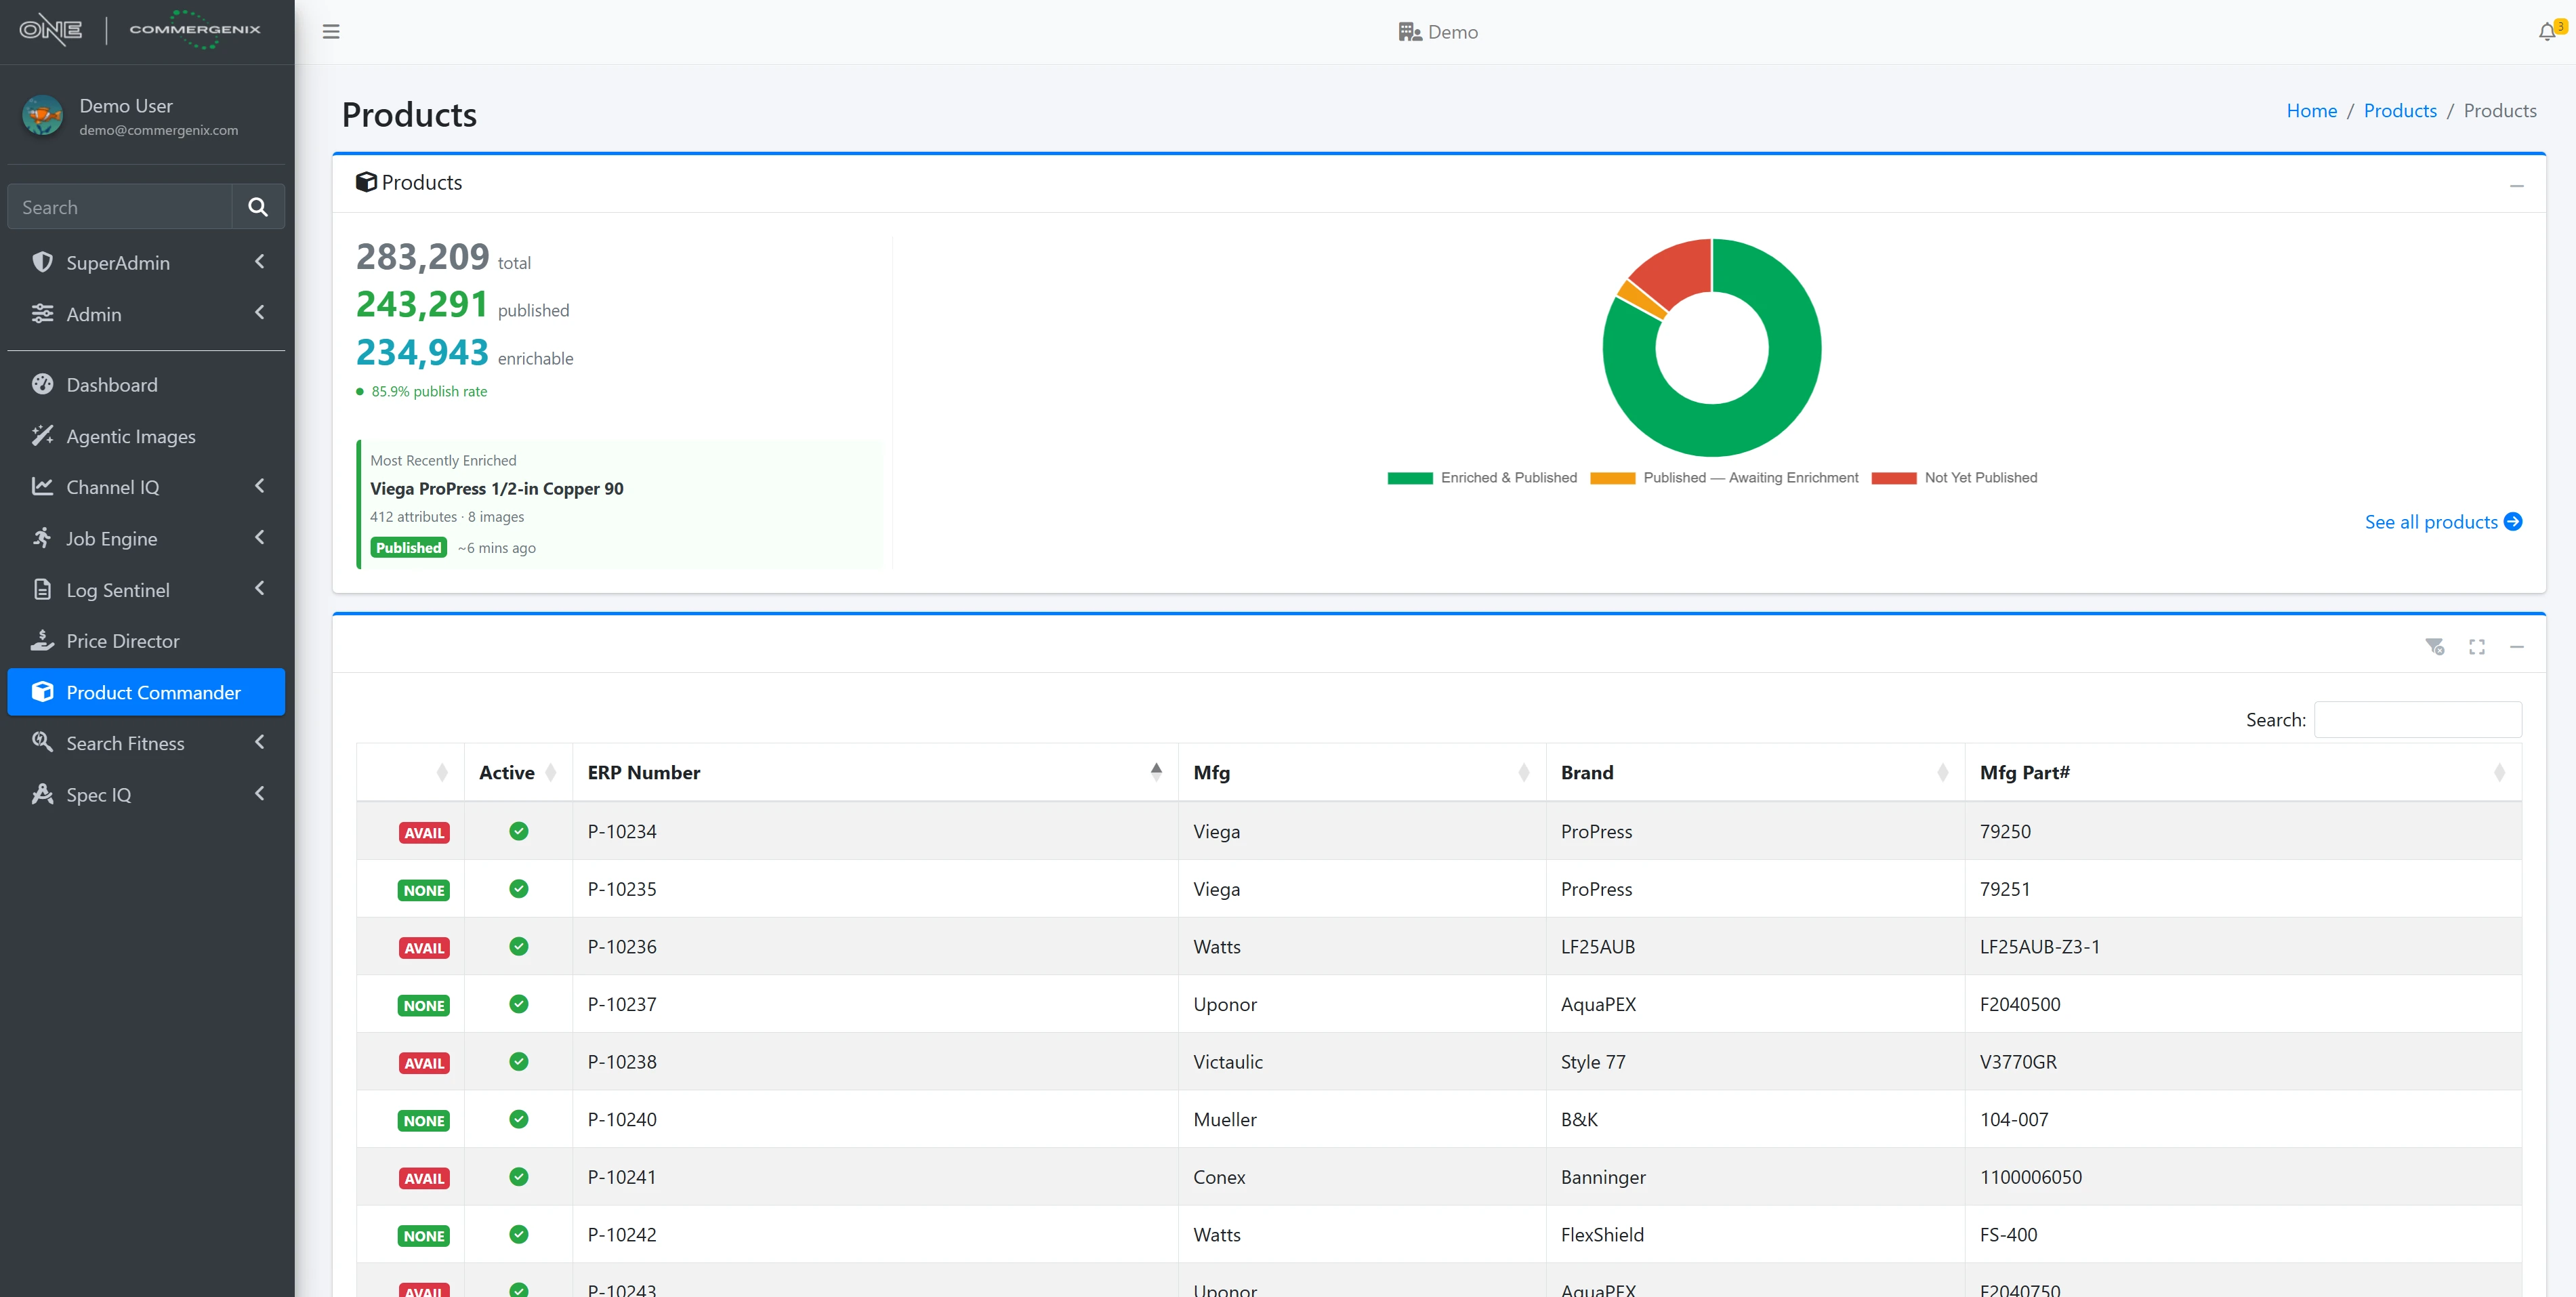Click the Channel IQ chart icon
The width and height of the screenshot is (2576, 1297).
42,486
